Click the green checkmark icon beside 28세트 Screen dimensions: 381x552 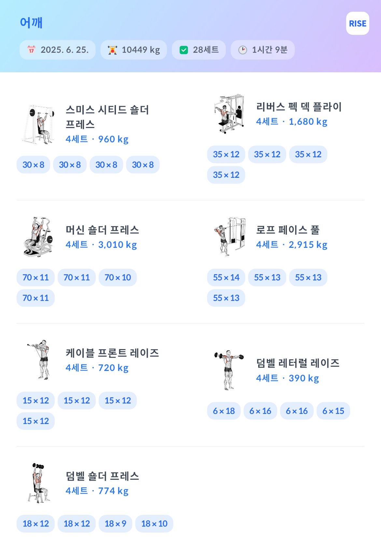tap(184, 50)
